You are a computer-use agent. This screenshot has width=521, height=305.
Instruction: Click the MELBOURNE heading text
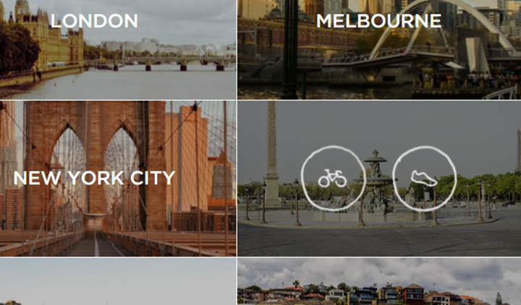(378, 21)
